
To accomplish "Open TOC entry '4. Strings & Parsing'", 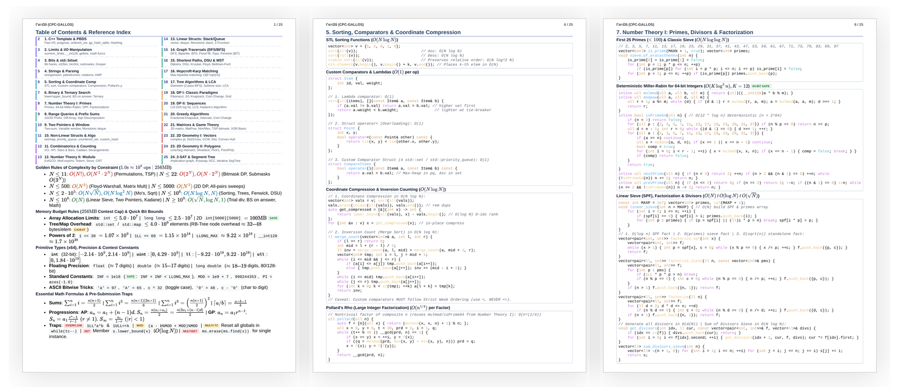I will (x=61, y=71).
